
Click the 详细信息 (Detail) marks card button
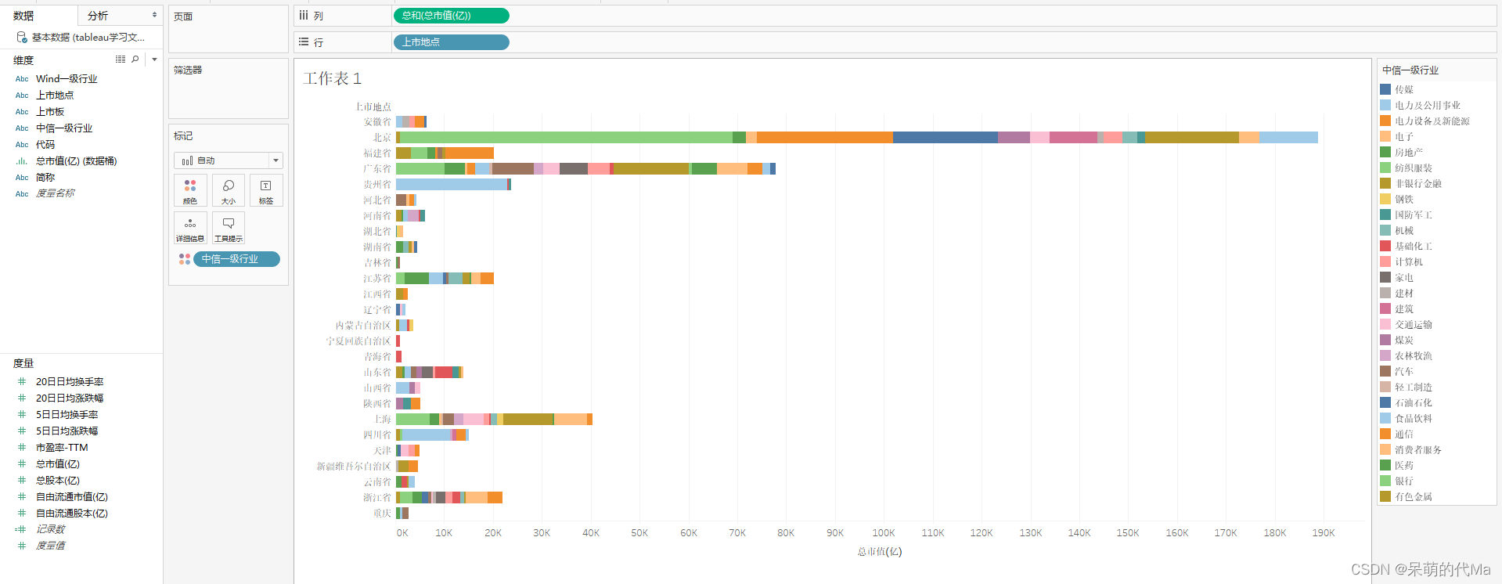pyautogui.click(x=190, y=228)
